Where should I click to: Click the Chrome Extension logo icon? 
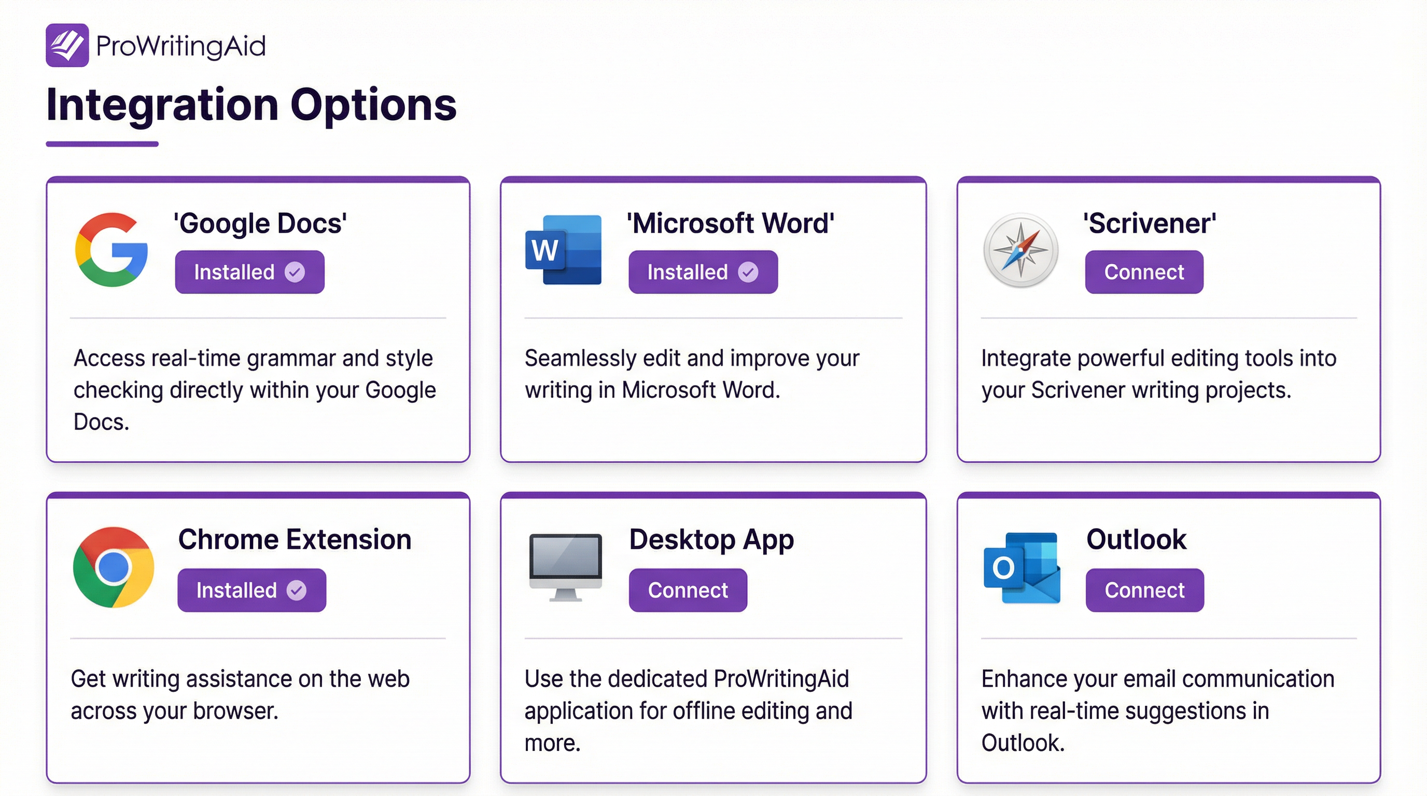114,567
